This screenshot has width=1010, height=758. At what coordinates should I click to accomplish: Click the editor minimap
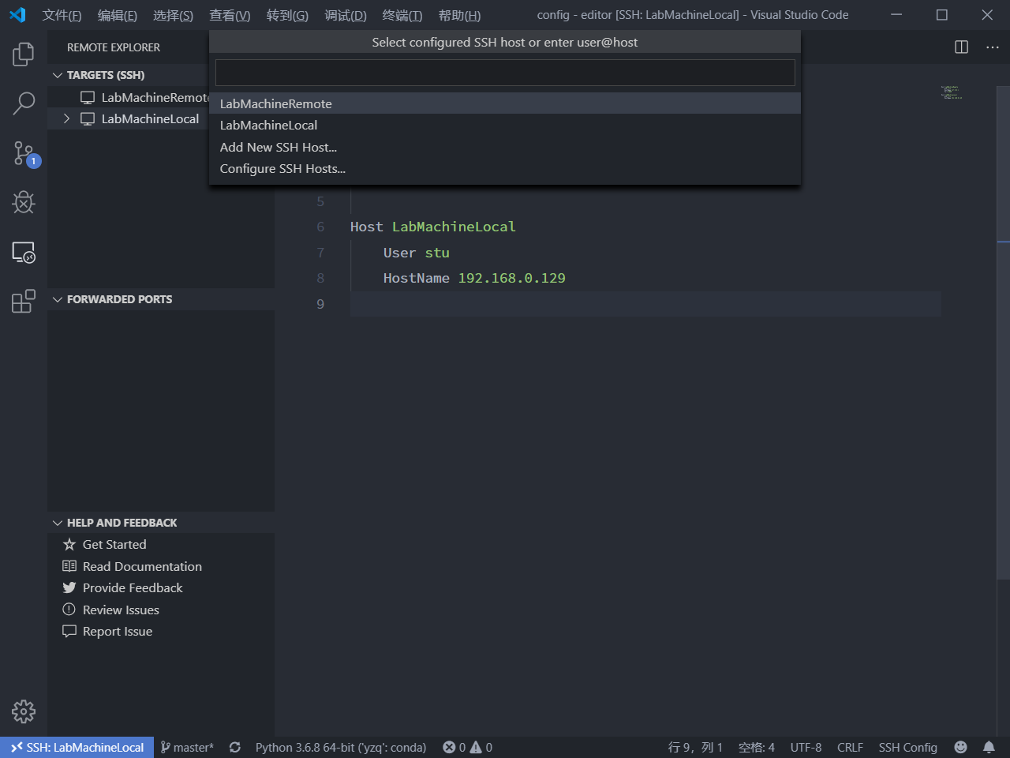(x=952, y=92)
